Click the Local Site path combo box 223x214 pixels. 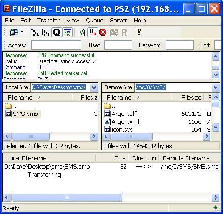(x=64, y=87)
